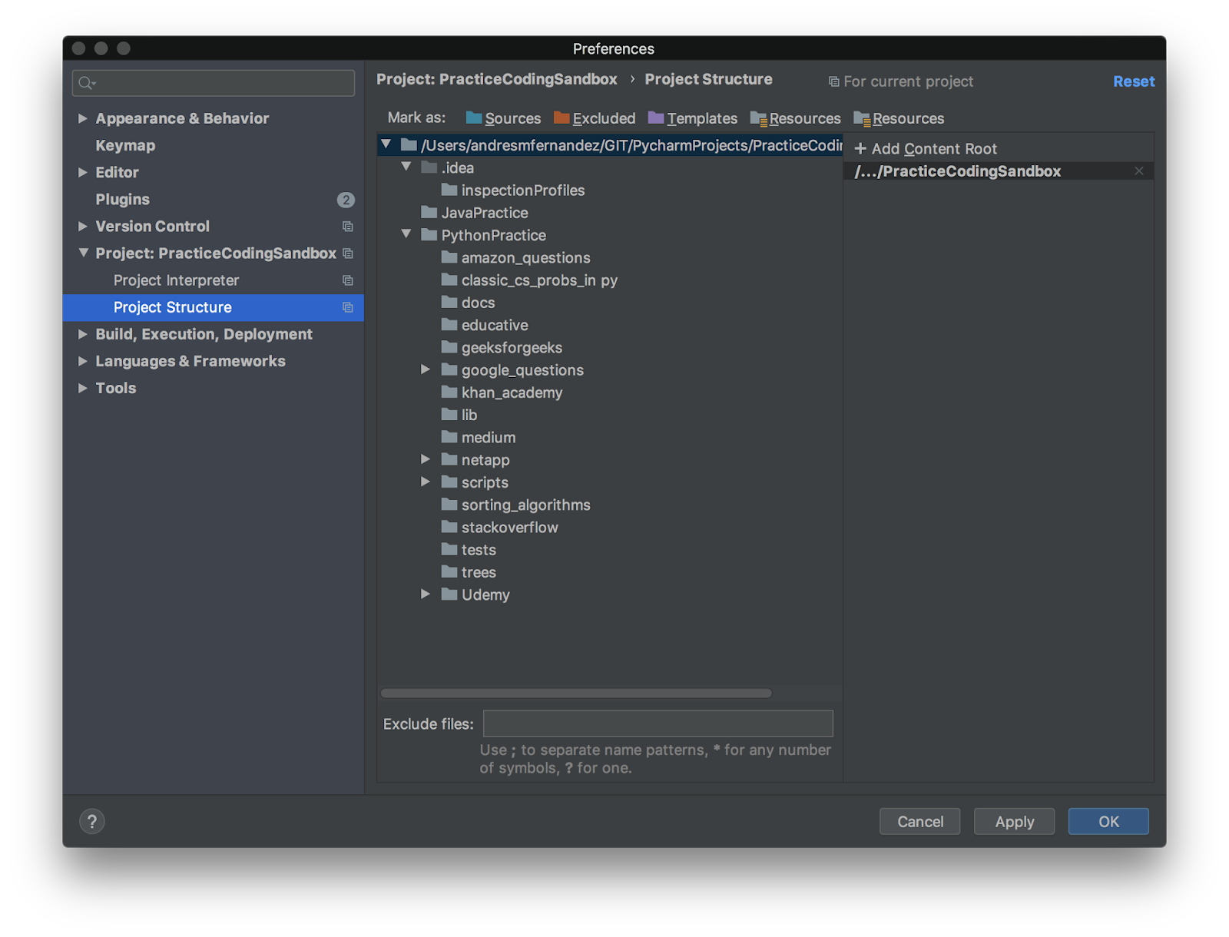This screenshot has height=937, width=1229.
Task: Collapse the PythonPractice folder
Action: [406, 235]
